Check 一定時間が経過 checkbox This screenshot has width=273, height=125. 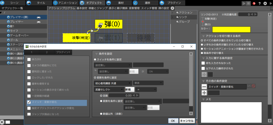pyautogui.click(x=29, y=96)
